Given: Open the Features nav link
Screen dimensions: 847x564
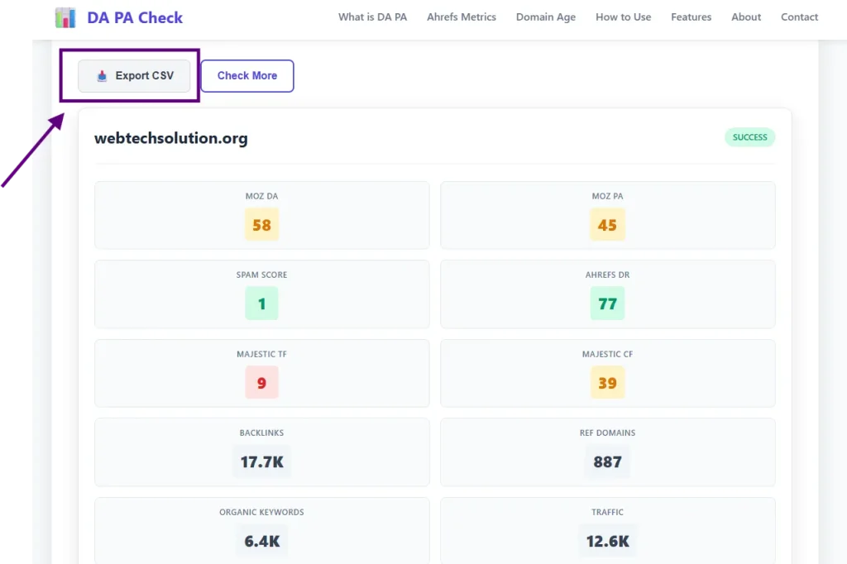Looking at the screenshot, I should pos(691,17).
